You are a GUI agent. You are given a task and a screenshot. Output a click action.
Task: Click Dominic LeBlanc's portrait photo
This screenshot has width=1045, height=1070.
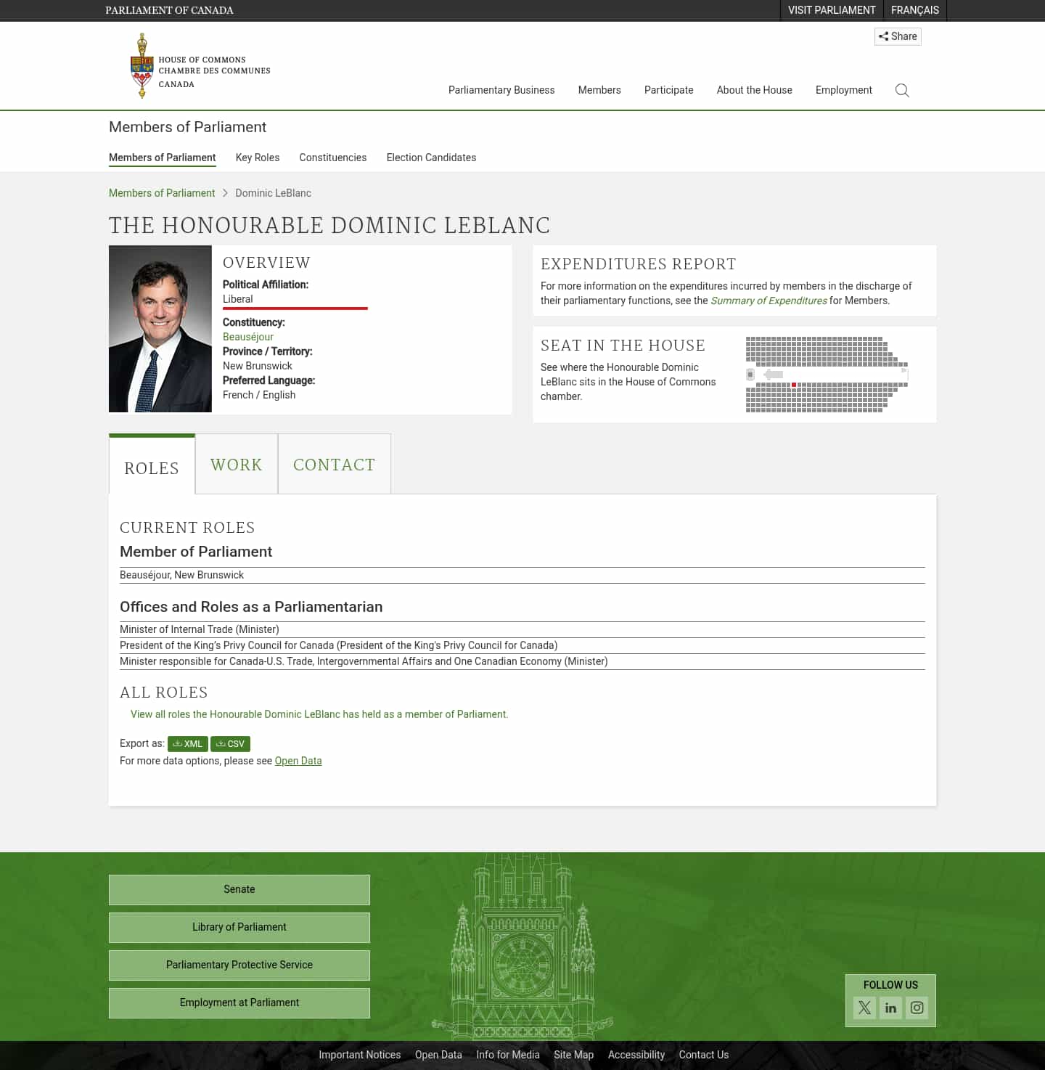[x=160, y=328]
